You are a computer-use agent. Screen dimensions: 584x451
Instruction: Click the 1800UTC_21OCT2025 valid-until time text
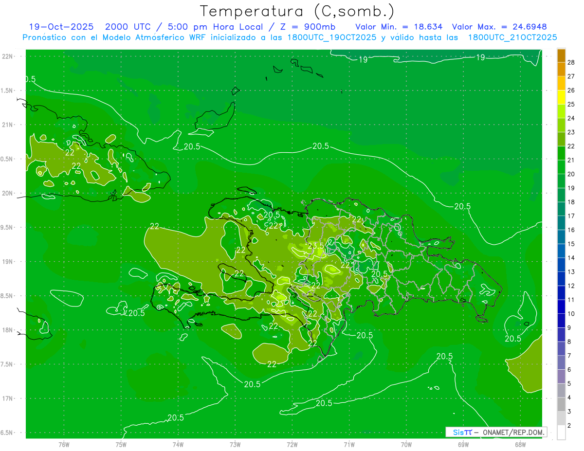512,37
